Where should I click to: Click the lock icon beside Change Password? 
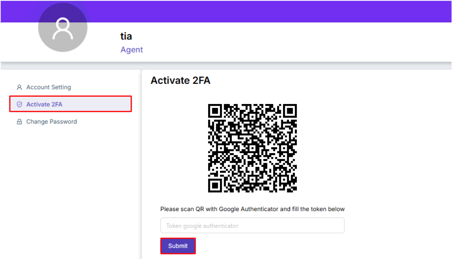(19, 122)
